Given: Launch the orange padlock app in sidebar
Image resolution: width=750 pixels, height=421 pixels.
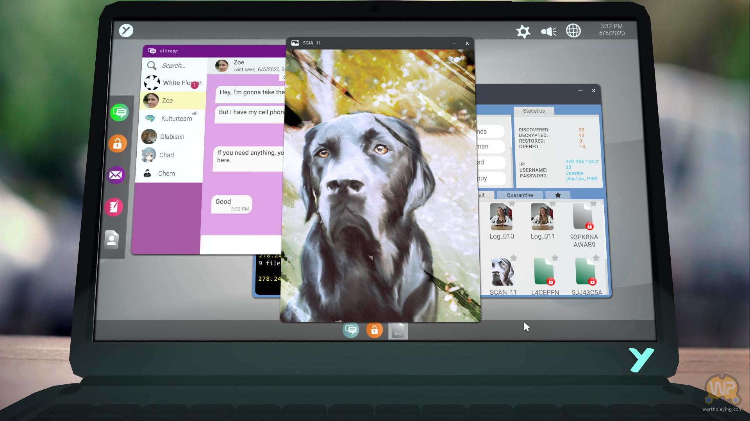Looking at the screenshot, I should (118, 144).
